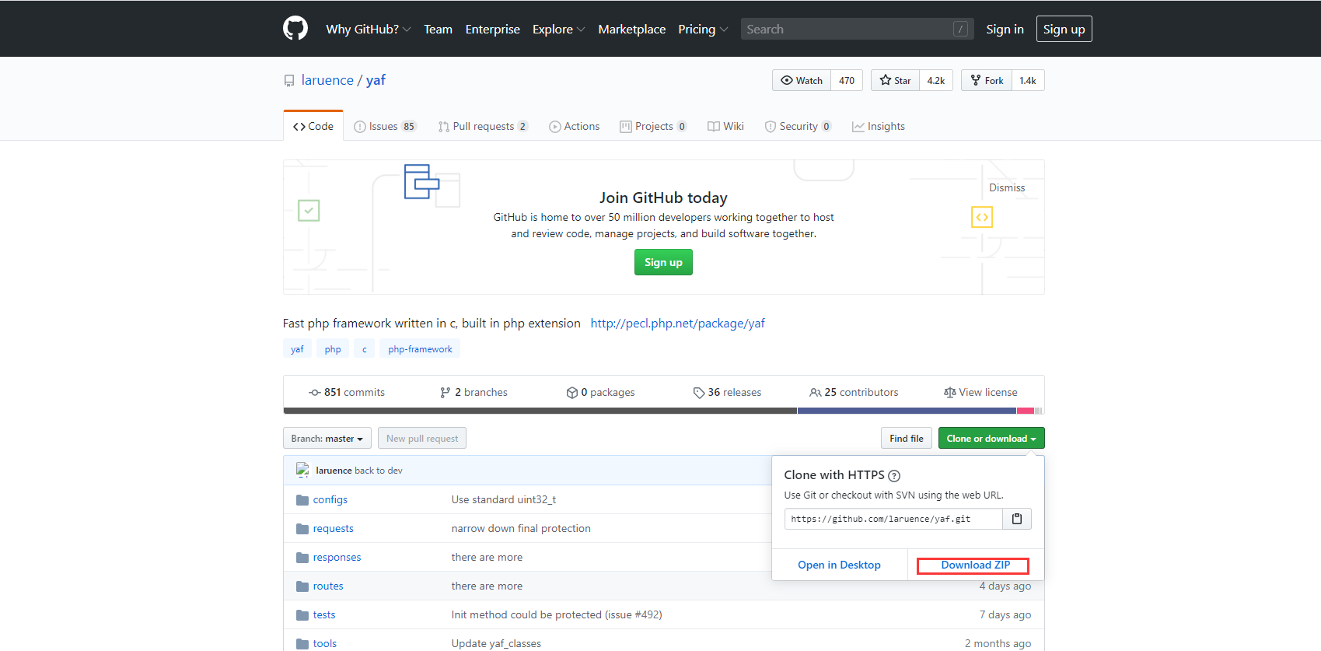
Task: View the 4.2k stargazers count
Action: 936,80
